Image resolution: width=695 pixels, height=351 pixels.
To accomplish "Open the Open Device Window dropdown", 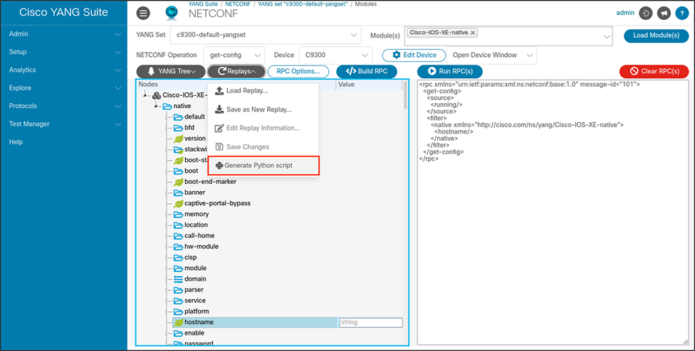I will [491, 55].
